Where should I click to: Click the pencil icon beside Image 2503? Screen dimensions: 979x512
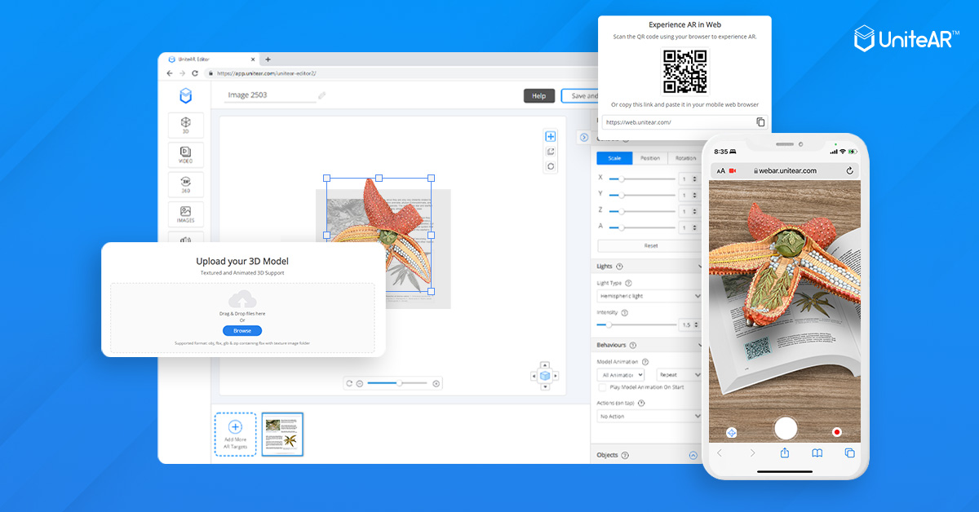click(x=322, y=95)
